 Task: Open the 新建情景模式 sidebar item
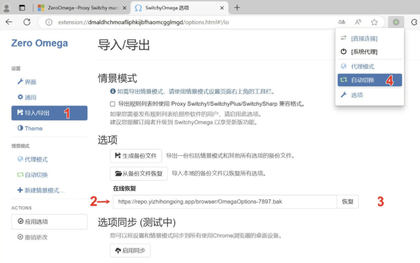[x=41, y=190]
